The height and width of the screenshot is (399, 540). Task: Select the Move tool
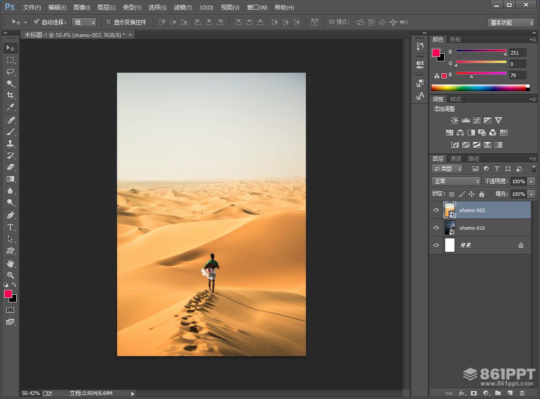(10, 48)
